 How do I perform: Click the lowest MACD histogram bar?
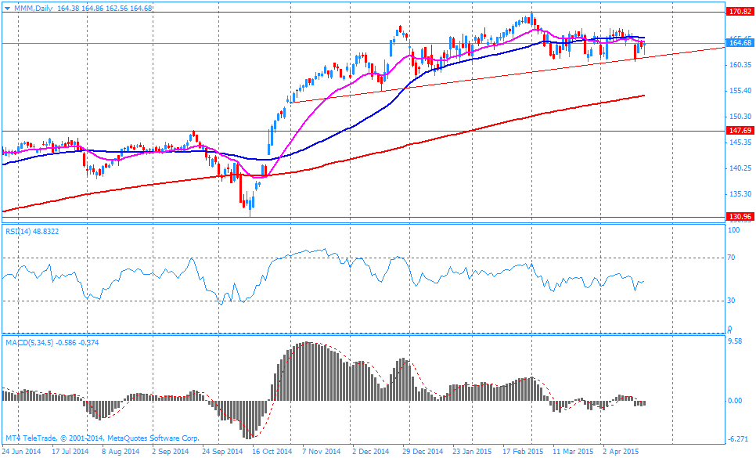(x=248, y=420)
